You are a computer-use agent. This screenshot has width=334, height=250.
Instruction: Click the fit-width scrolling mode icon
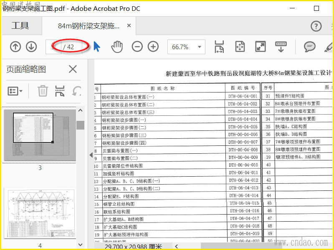[220, 47]
